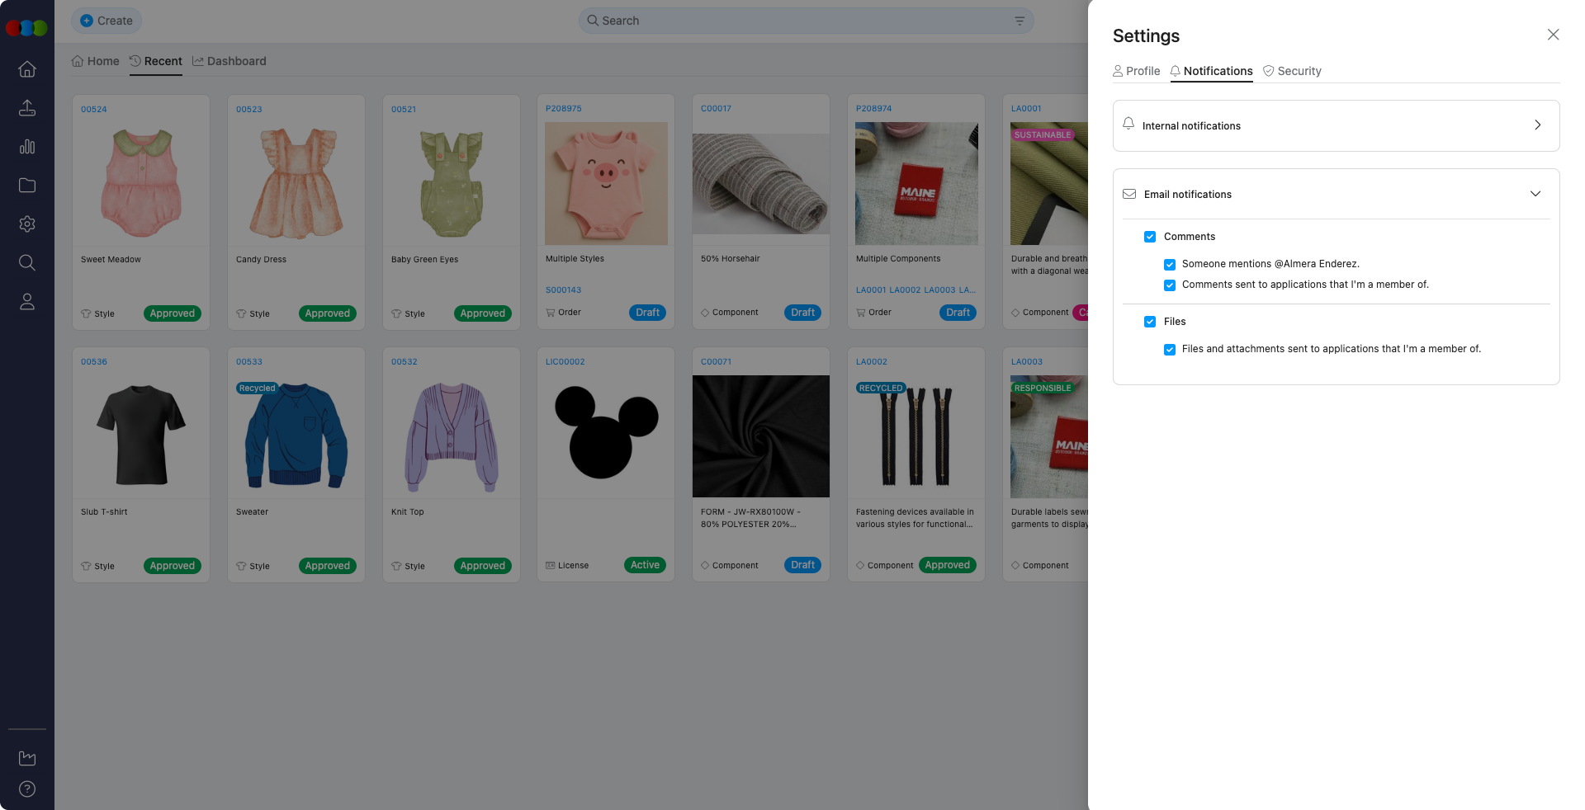Viewport: 1585px width, 810px height.
Task: Open the folder icon in the sidebar
Action: click(x=27, y=186)
